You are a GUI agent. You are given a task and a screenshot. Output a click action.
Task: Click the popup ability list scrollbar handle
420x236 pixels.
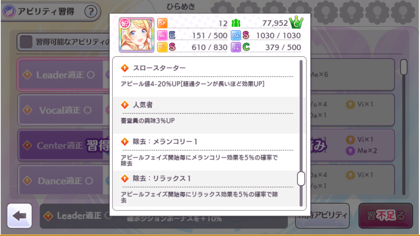(301, 179)
